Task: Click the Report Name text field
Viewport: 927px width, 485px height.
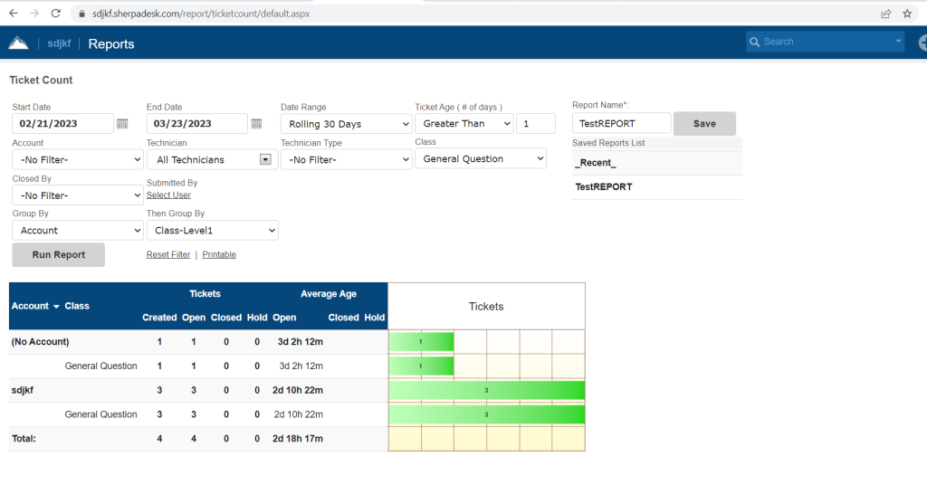Action: point(621,123)
